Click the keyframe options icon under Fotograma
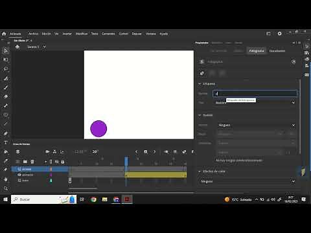This screenshot has width=311, height=233. [x=202, y=73]
